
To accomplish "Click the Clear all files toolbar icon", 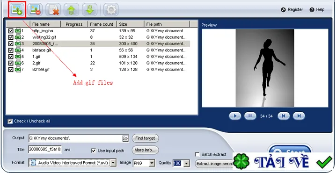I will point(53,10).
